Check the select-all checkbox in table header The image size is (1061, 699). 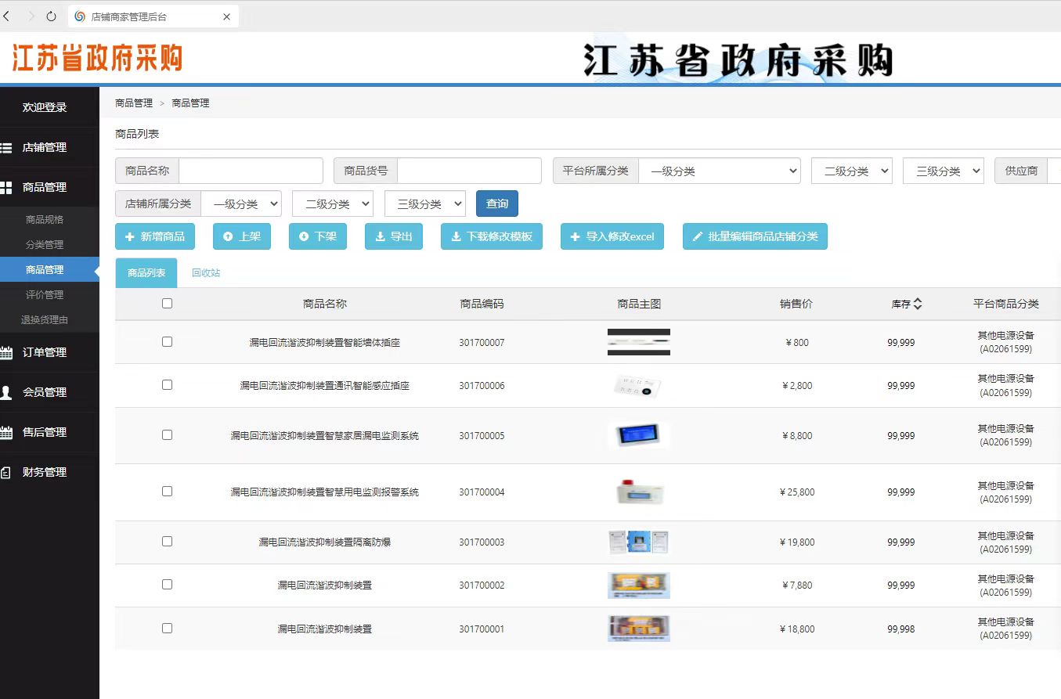[167, 303]
